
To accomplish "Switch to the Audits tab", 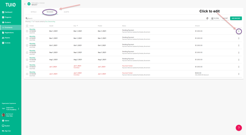I will 66,12.
